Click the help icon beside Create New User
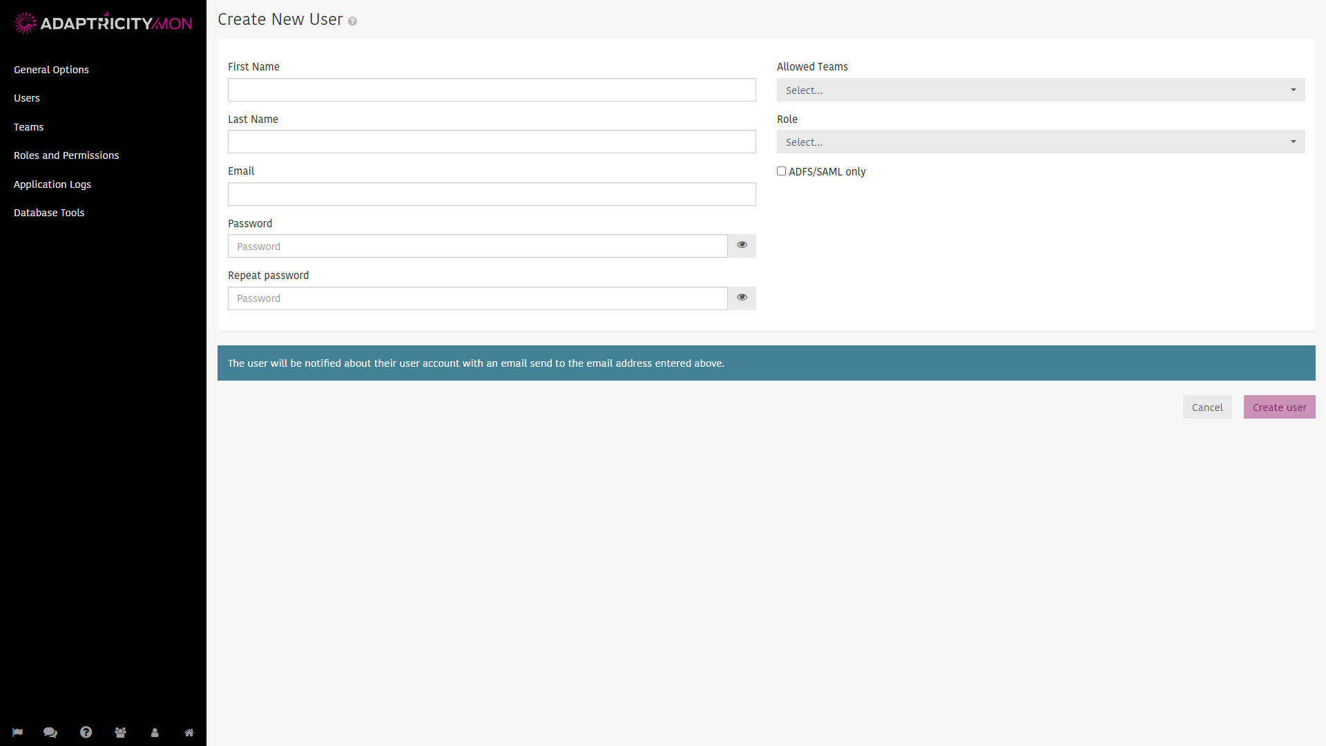The height and width of the screenshot is (746, 1326). click(x=352, y=21)
